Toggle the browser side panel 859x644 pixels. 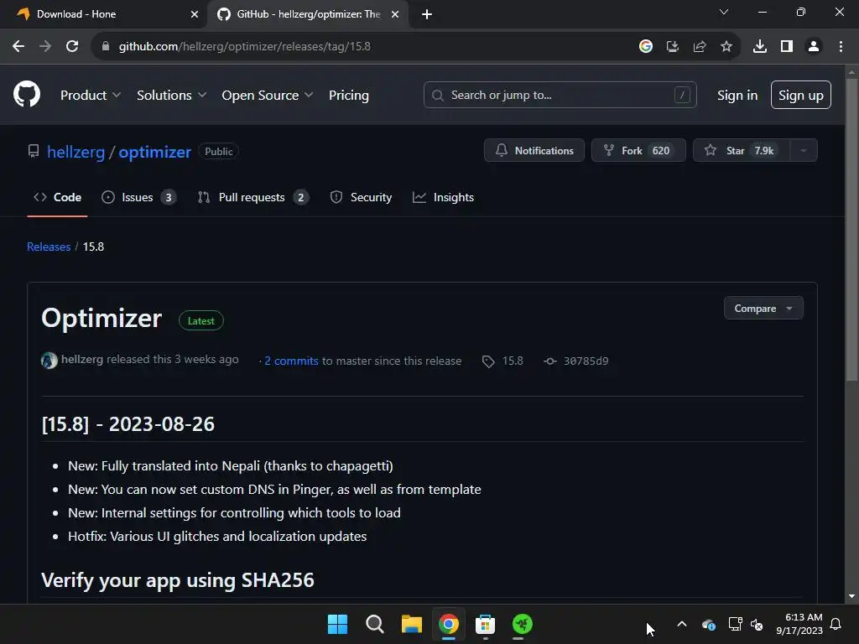pos(787,47)
